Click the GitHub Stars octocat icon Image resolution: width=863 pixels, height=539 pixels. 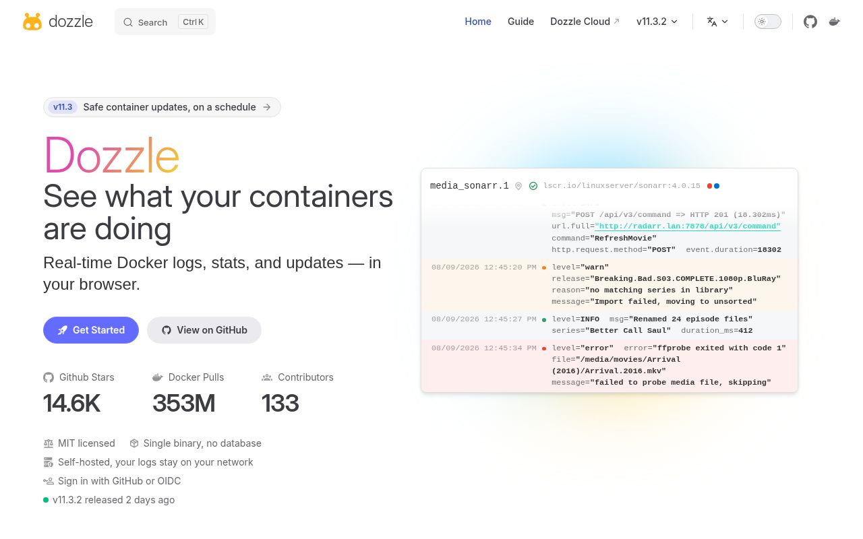[49, 377]
